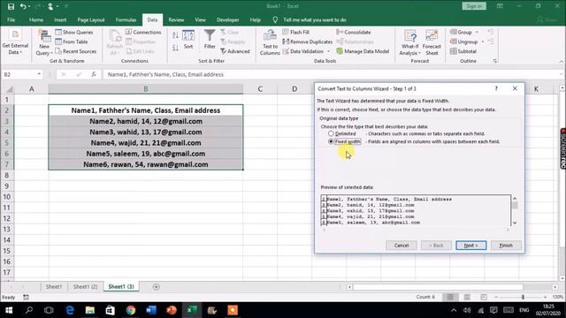Screen dimensions: 566x318
Task: Switch to Sheet1 tab
Action: point(53,286)
